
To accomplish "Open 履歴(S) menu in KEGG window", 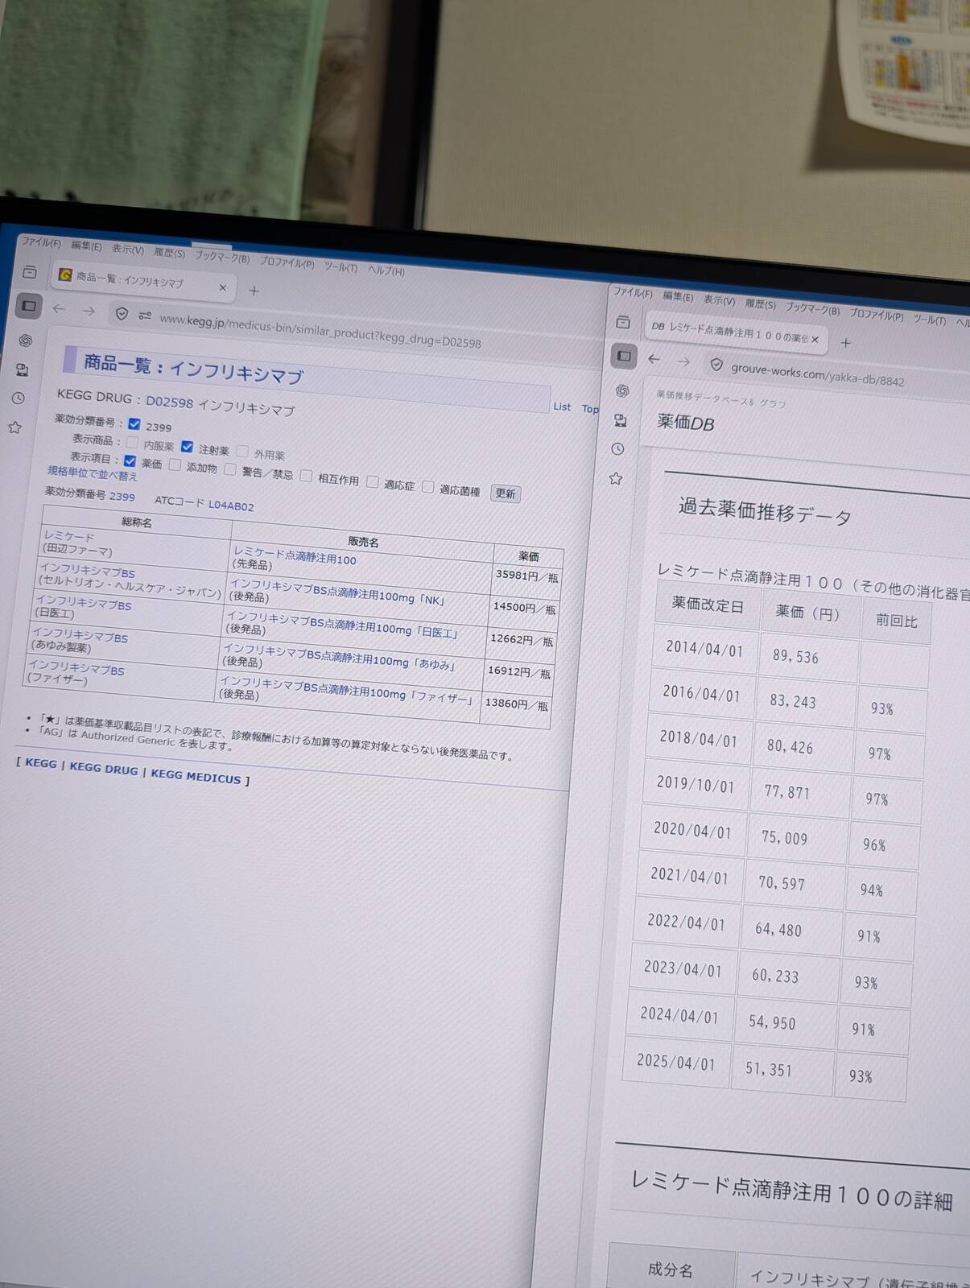I will 169,253.
